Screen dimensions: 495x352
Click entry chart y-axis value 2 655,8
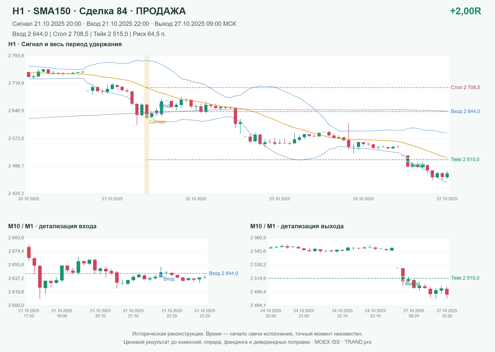click(x=16, y=265)
